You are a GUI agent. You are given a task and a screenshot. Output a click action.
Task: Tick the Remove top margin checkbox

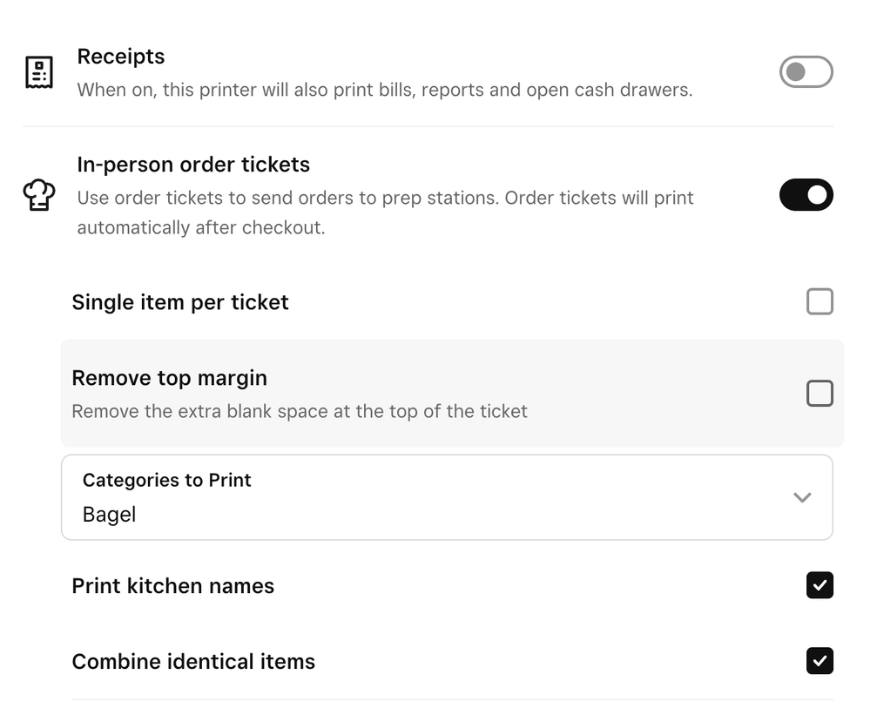point(819,394)
